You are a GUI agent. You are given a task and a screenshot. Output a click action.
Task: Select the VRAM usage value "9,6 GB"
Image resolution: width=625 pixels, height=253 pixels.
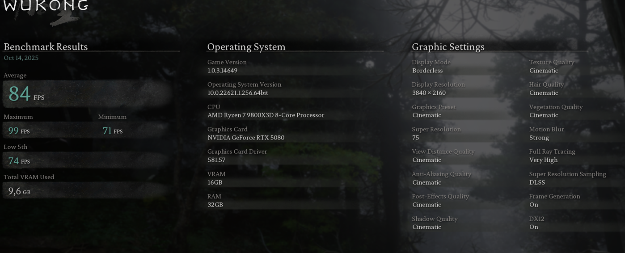click(x=19, y=191)
